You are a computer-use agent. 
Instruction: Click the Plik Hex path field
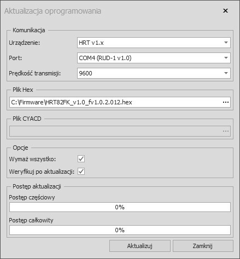click(116, 102)
